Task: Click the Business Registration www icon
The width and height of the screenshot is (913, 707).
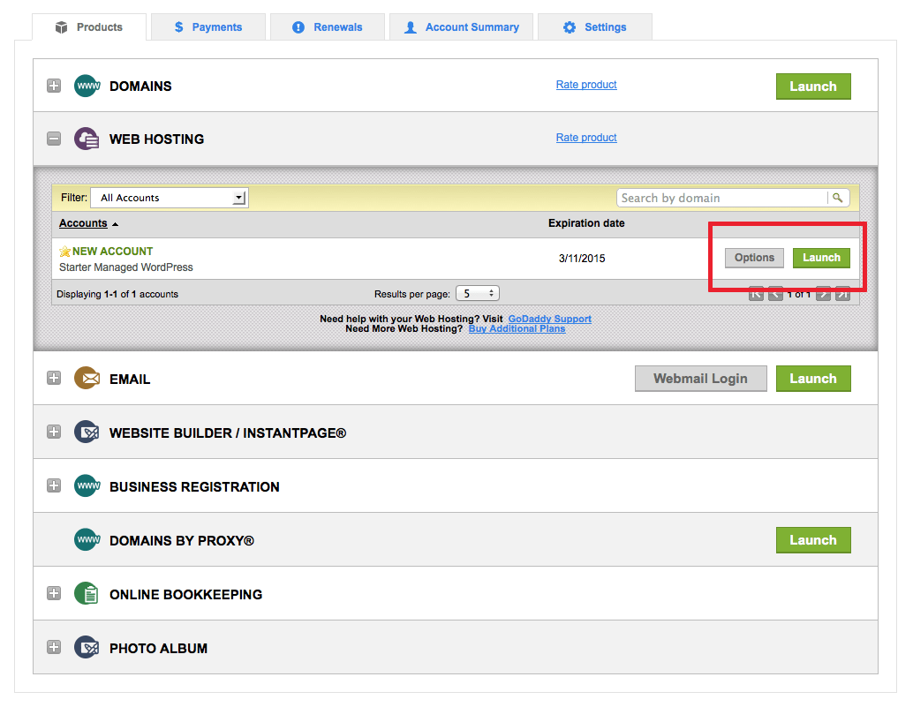Action: click(87, 485)
